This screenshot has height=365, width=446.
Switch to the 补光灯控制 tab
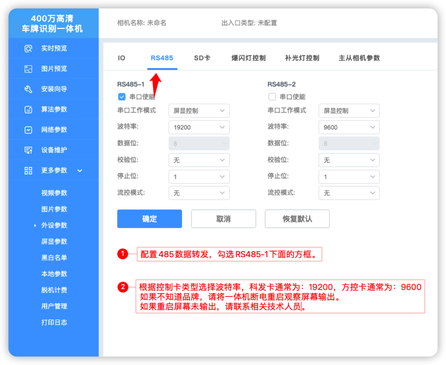point(302,58)
